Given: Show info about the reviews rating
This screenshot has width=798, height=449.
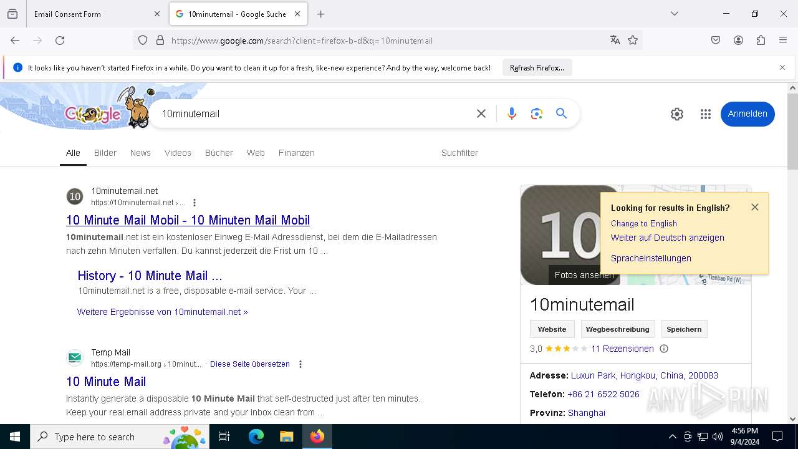Looking at the screenshot, I should click(664, 349).
